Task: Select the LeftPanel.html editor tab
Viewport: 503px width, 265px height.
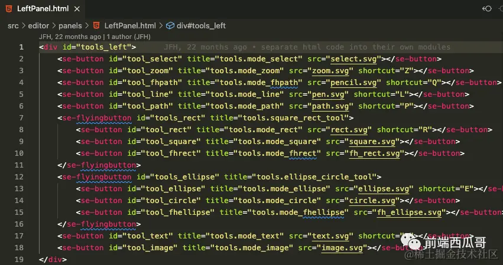Action: click(43, 9)
